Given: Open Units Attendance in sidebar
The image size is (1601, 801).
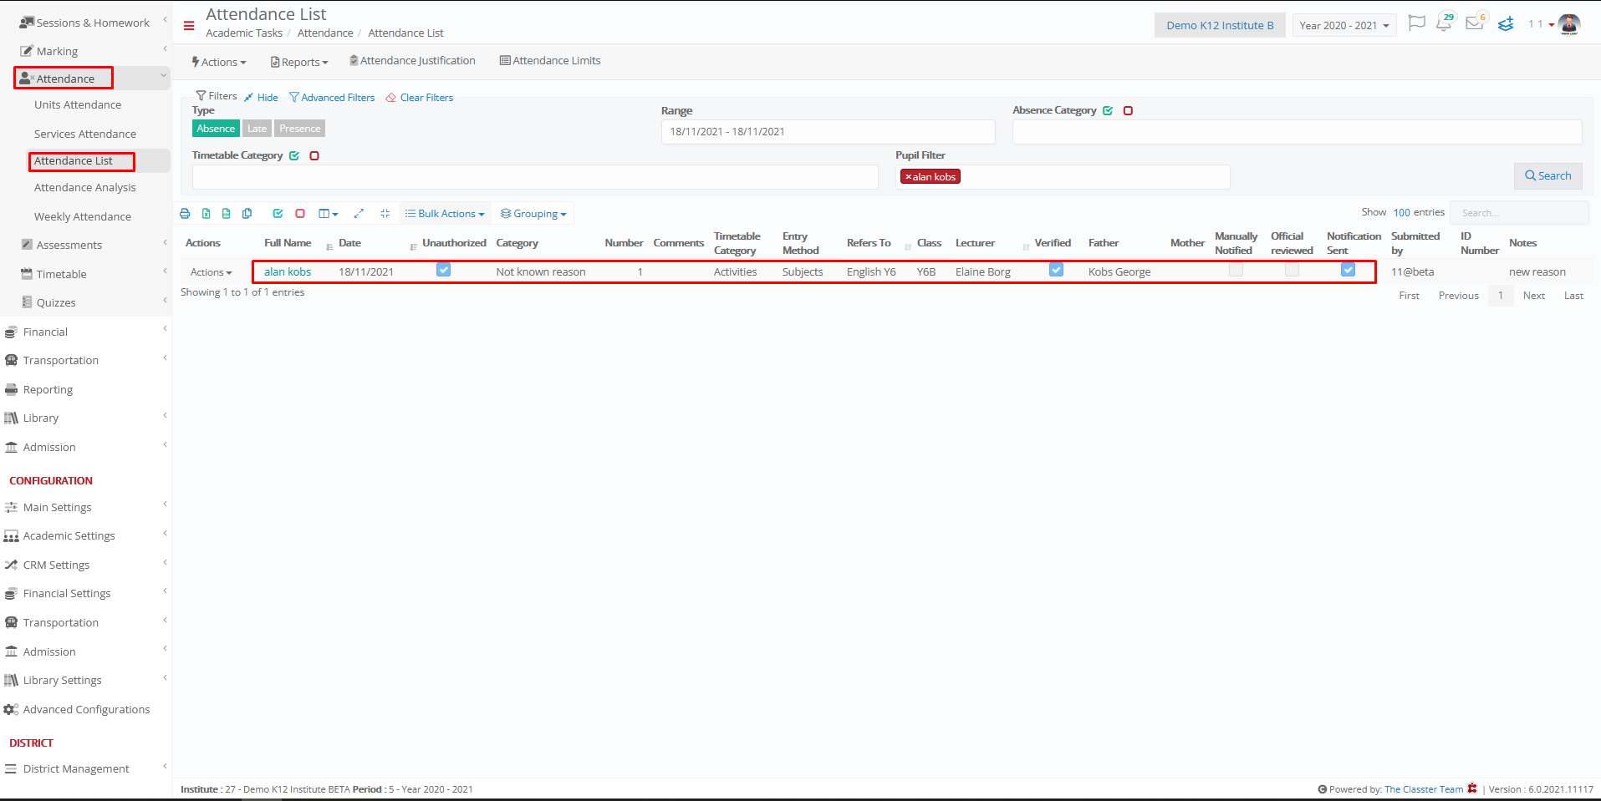Looking at the screenshot, I should 78,105.
